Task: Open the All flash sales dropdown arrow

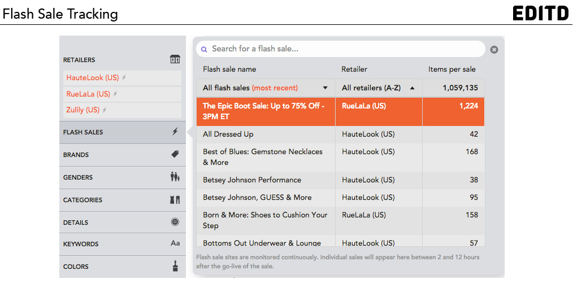Action: click(x=325, y=88)
